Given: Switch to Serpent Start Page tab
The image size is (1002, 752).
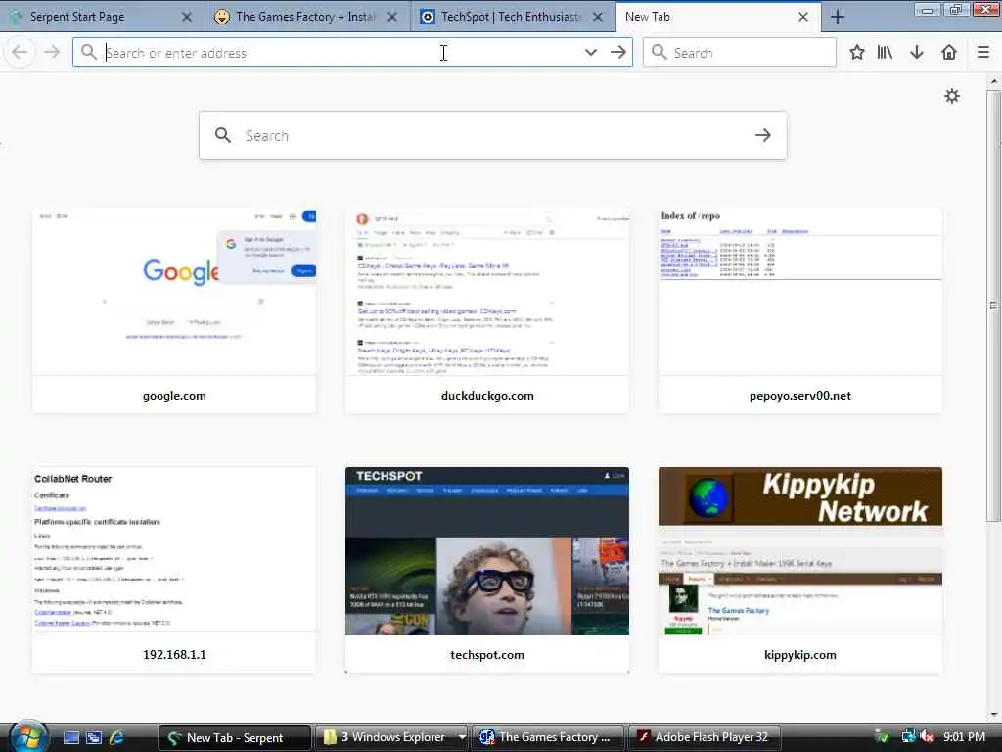Looking at the screenshot, I should (102, 17).
